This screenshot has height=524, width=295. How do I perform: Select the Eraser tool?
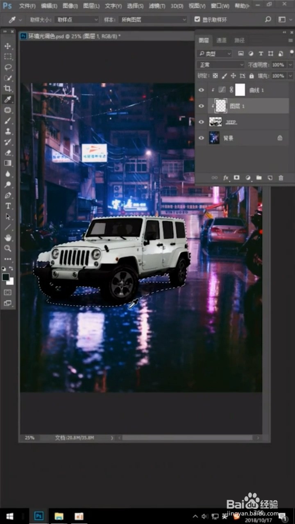coord(8,152)
